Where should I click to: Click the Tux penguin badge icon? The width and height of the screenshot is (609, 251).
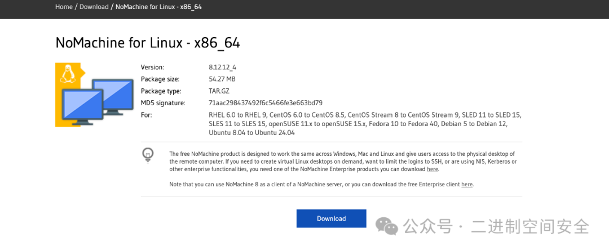click(68, 74)
